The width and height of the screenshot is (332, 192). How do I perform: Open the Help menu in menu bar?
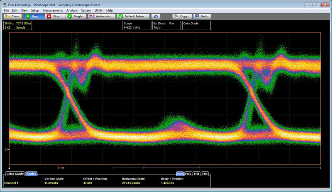click(x=110, y=10)
